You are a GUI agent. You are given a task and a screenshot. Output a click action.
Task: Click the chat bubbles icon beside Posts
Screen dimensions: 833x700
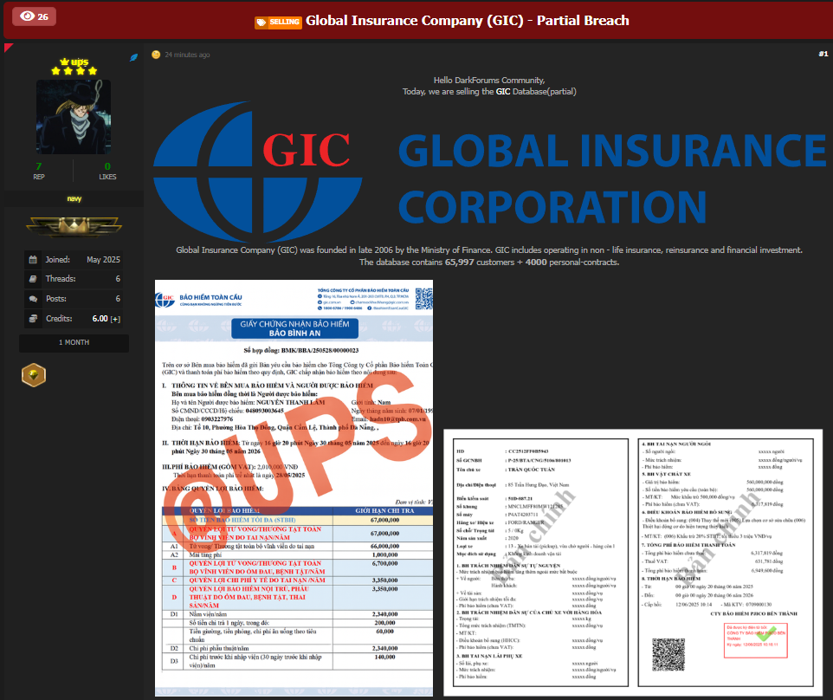32,298
